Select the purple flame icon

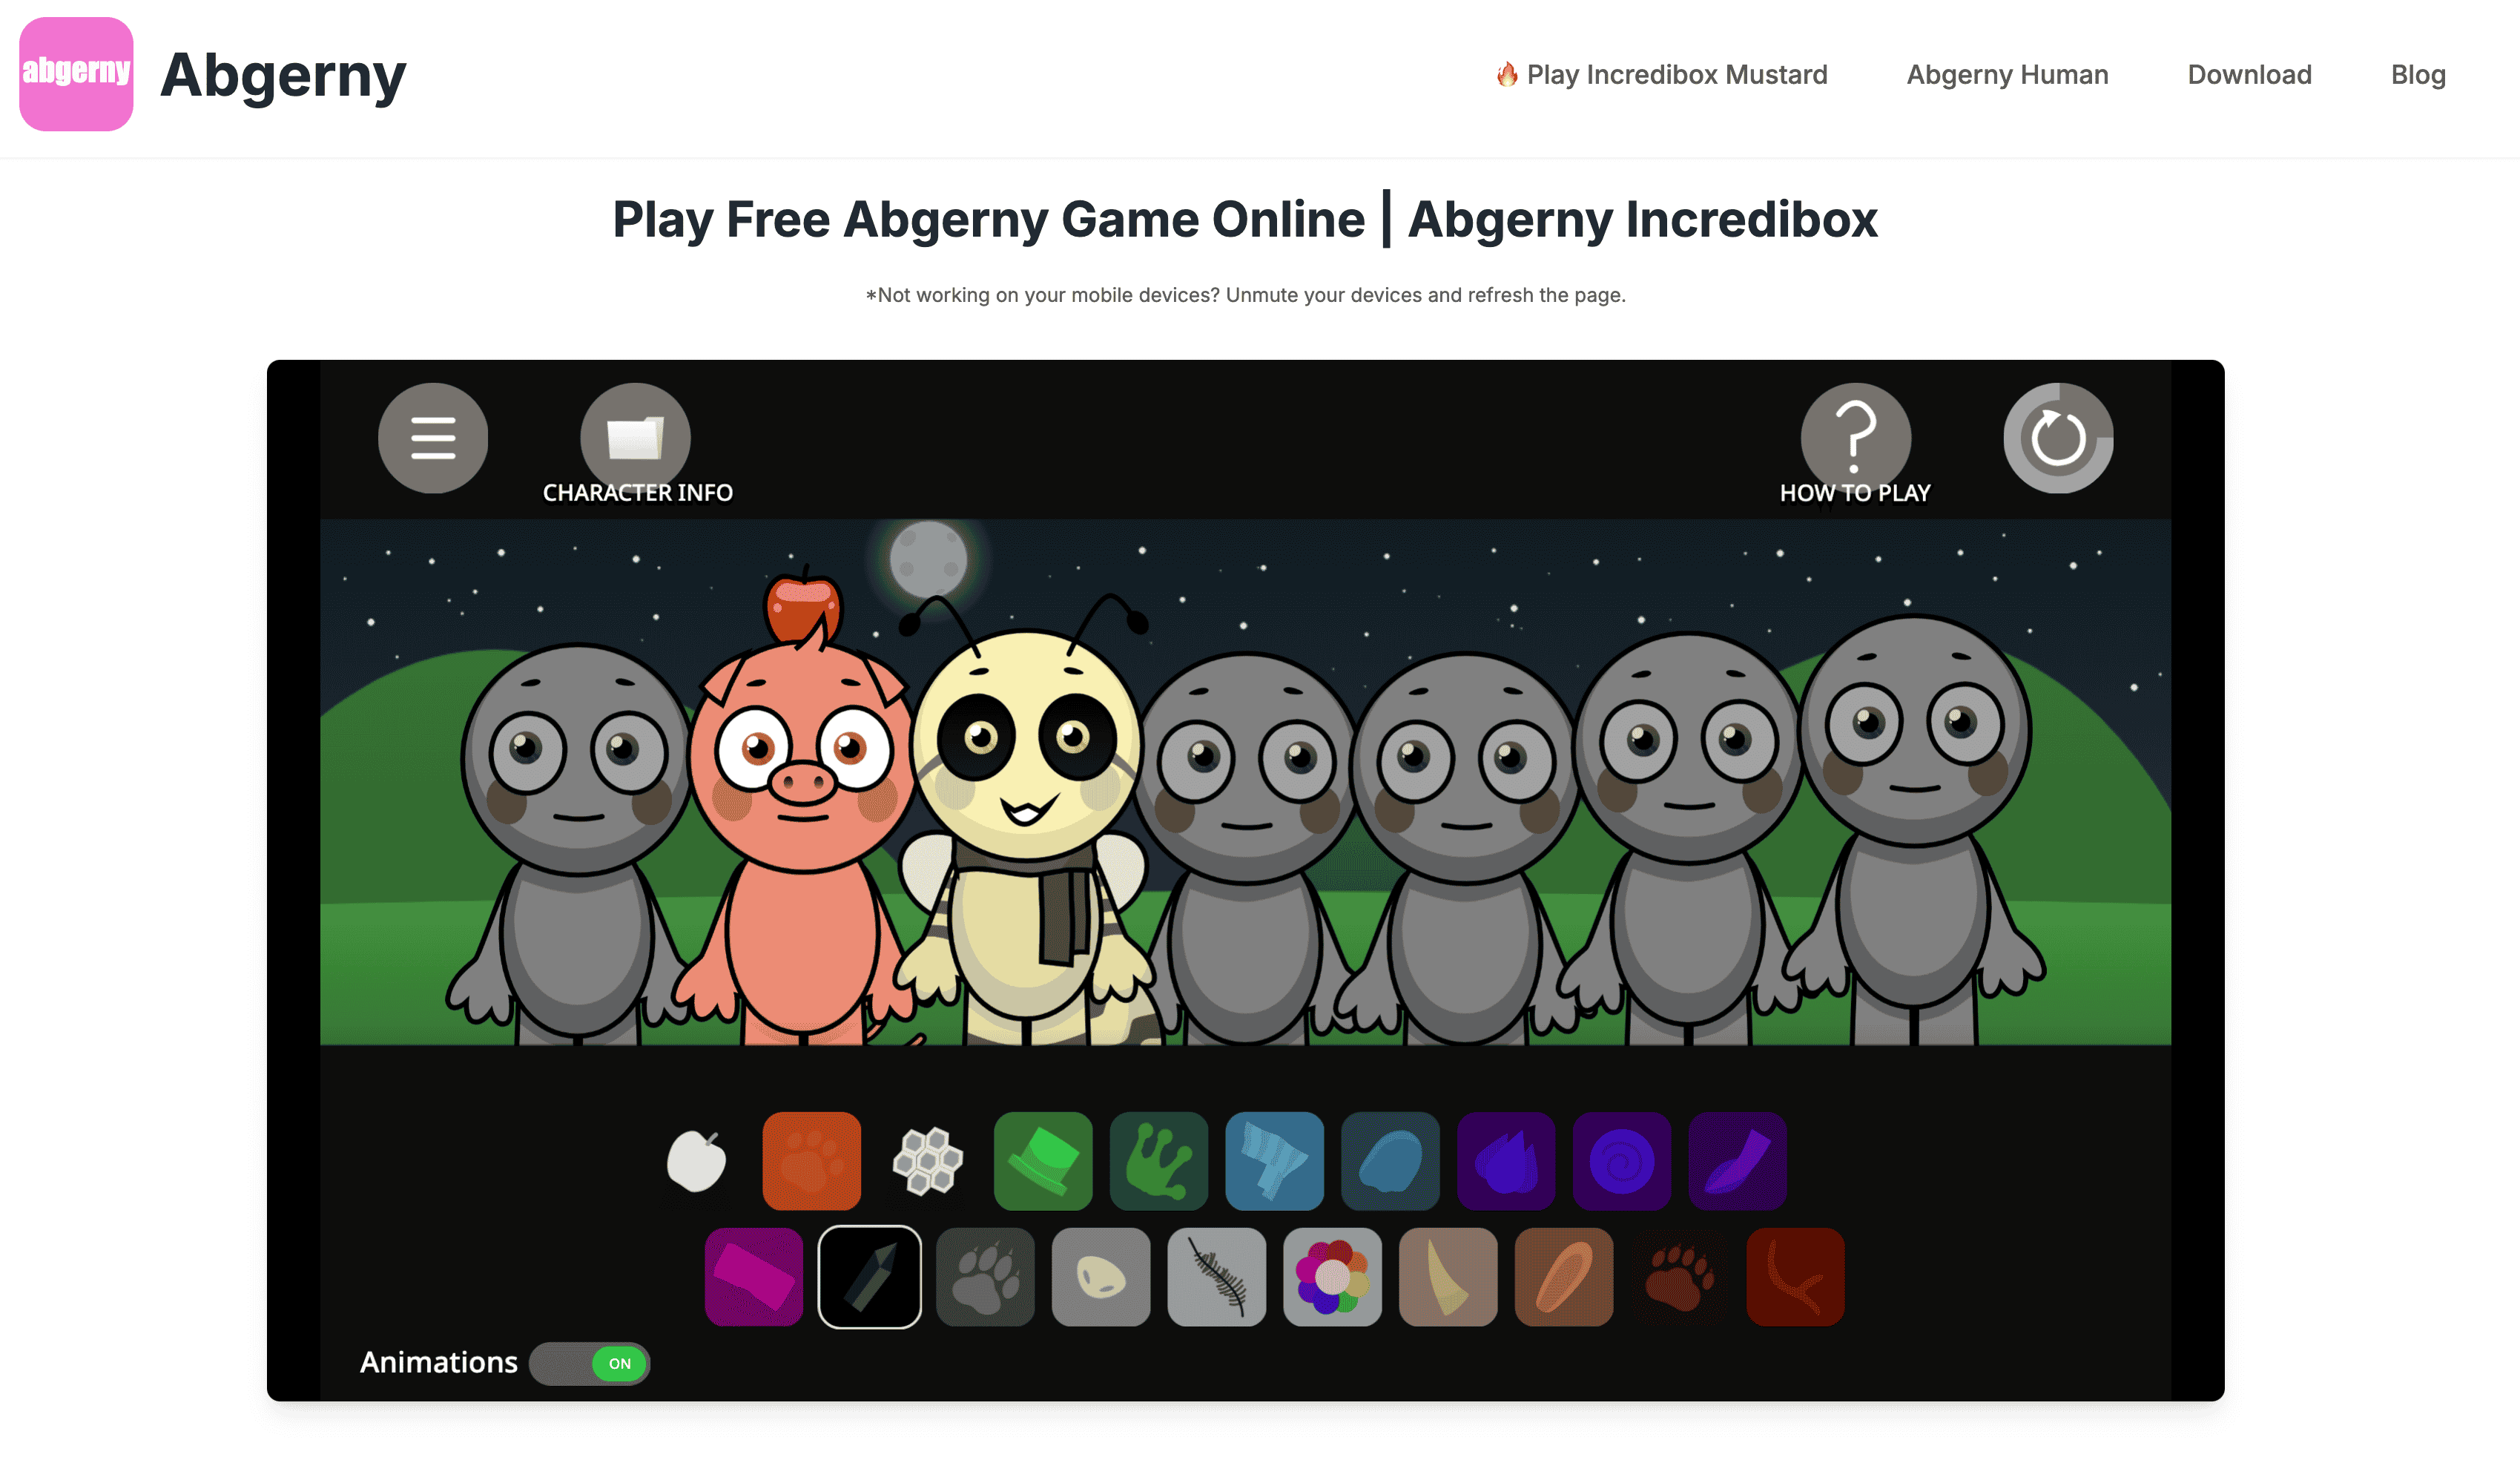coord(1506,1161)
